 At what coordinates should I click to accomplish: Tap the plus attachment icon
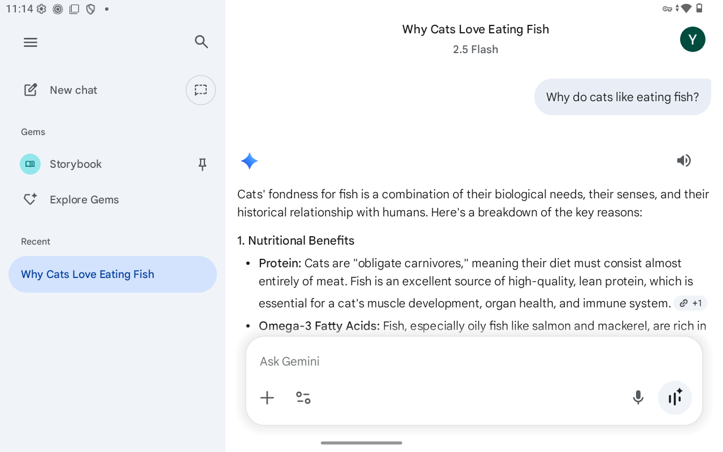point(267,398)
